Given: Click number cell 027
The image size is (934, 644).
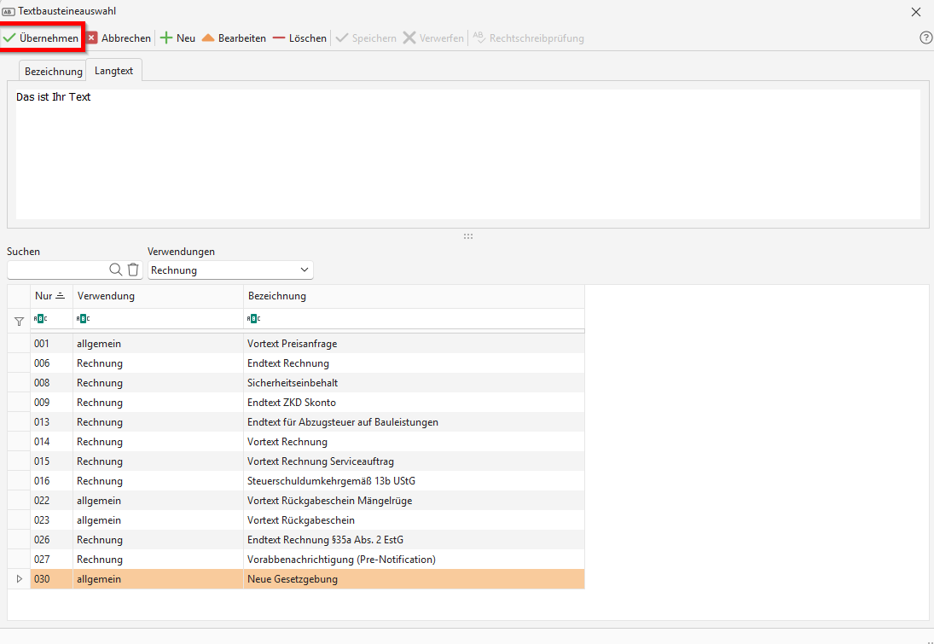Looking at the screenshot, I should point(51,560).
